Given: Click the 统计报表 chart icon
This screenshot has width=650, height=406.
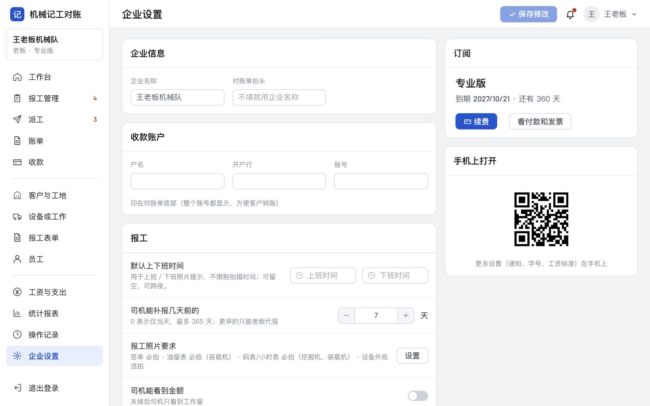Looking at the screenshot, I should 17,313.
